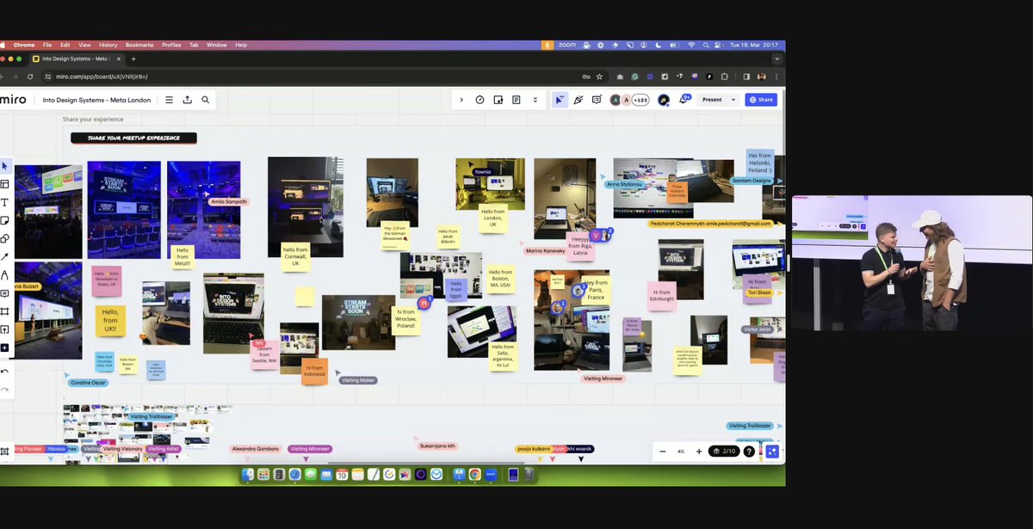The width and height of the screenshot is (1033, 529).
Task: Expand the collapsed toolbar right chevron
Action: (461, 100)
